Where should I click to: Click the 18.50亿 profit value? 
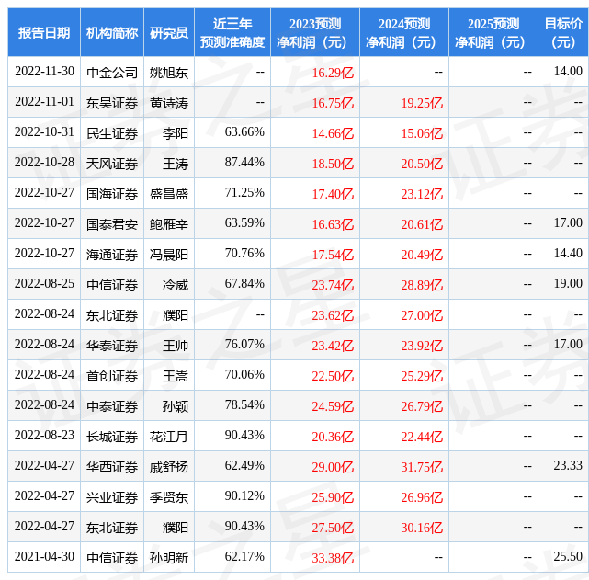(x=333, y=164)
